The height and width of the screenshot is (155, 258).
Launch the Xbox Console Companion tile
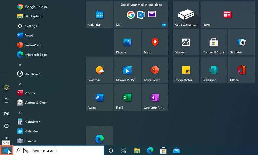point(186,15)
